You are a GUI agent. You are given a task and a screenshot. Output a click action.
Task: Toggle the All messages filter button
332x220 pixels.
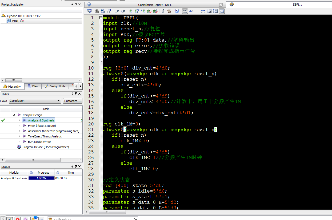pos(9,219)
